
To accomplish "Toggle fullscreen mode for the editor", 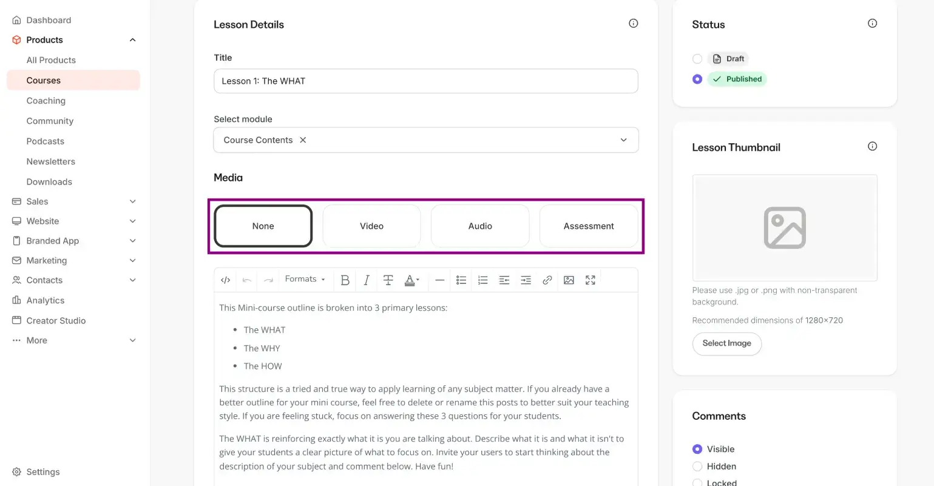I will tap(590, 280).
